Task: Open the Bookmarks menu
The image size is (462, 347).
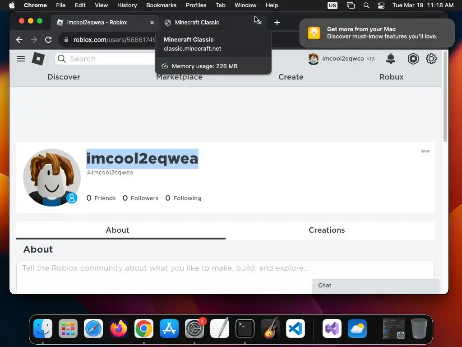Action: 161,5
